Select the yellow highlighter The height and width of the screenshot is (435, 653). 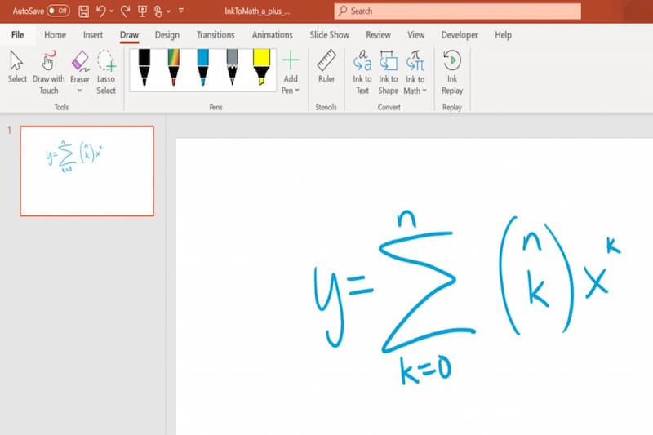tap(261, 68)
